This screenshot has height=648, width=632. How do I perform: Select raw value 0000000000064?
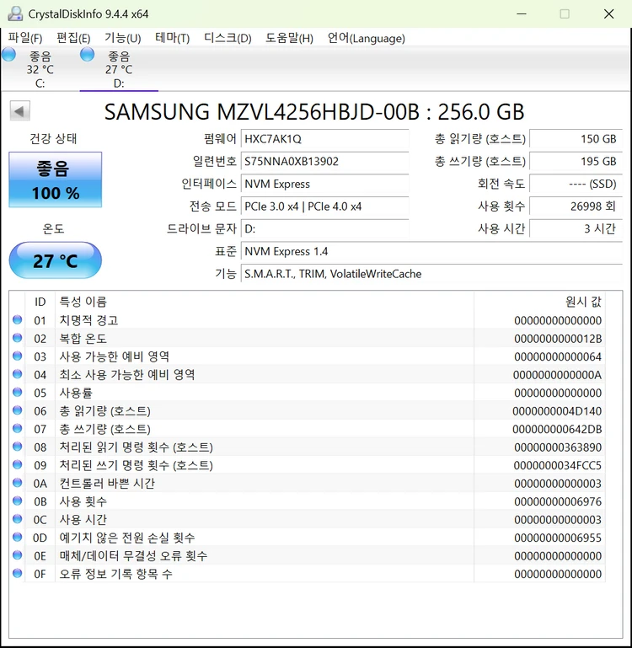[x=558, y=356]
